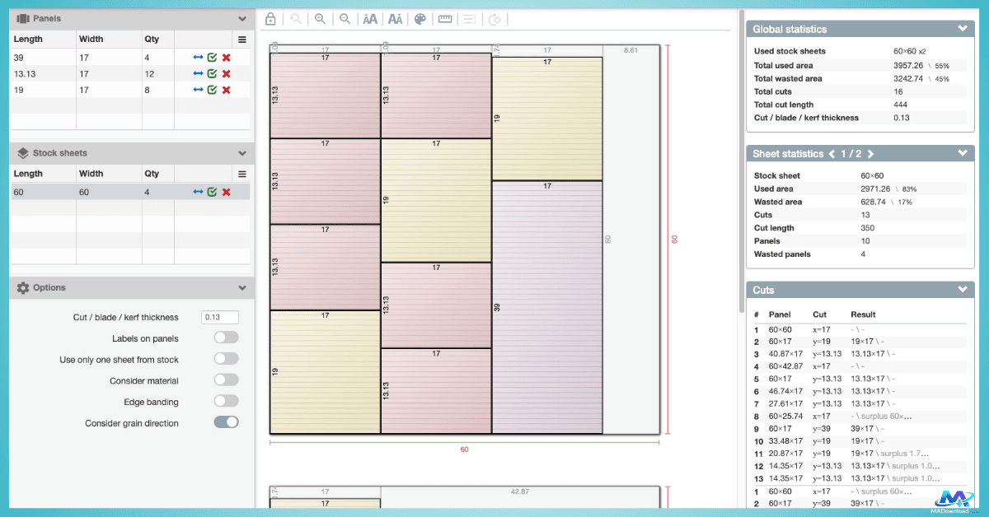Swap length and width of 13.13 panel
989x517 pixels.
[198, 74]
